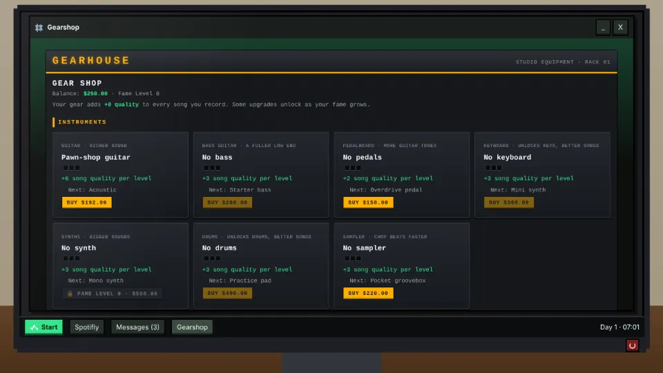Buy the Acoustic guitar for $192.00
Viewport: 663px width, 373px height.
[87, 202]
